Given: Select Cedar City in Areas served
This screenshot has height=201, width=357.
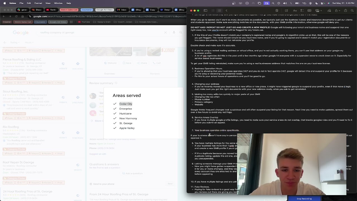Looking at the screenshot, I should pos(126,104).
